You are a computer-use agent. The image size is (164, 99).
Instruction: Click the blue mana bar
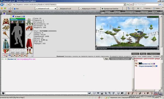click(x=17, y=20)
